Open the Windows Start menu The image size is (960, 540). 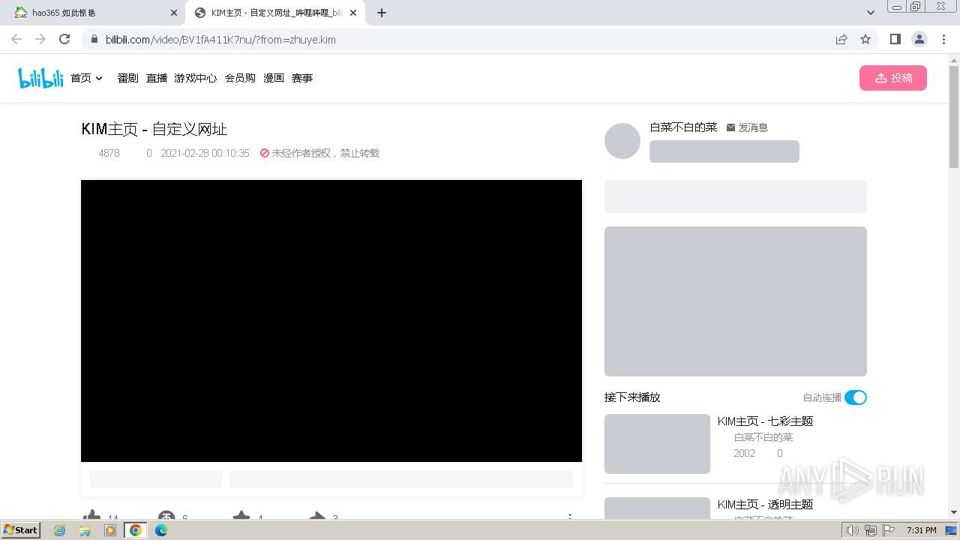(x=21, y=529)
